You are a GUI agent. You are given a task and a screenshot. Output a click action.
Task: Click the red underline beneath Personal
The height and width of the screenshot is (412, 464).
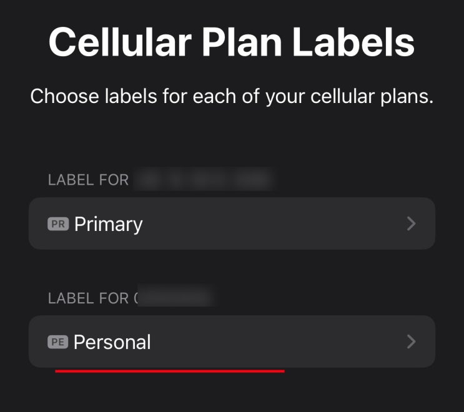pos(169,371)
